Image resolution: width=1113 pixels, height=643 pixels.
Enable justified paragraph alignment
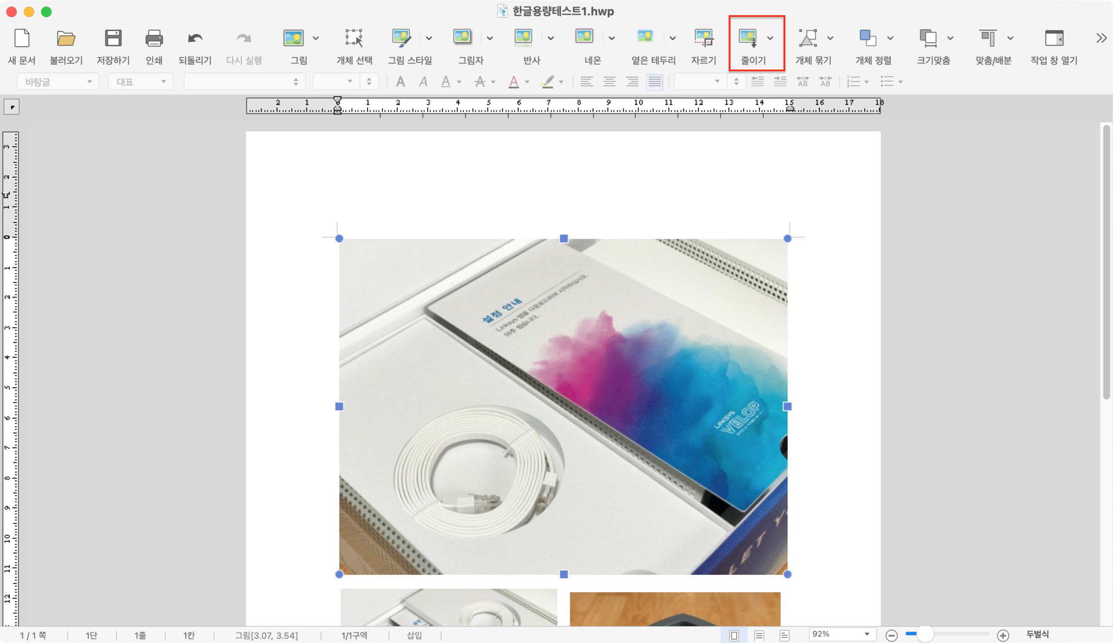coord(654,82)
